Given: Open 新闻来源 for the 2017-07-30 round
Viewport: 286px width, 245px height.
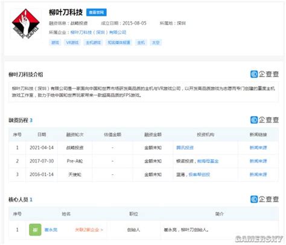Looking at the screenshot, I should click(x=258, y=161).
